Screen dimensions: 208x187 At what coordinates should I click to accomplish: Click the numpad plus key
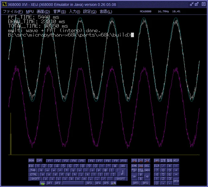[176, 170]
